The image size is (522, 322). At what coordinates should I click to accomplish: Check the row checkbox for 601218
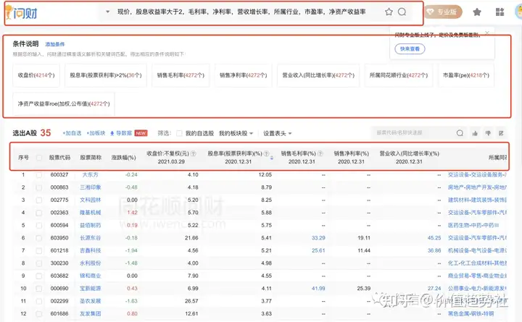39,250
